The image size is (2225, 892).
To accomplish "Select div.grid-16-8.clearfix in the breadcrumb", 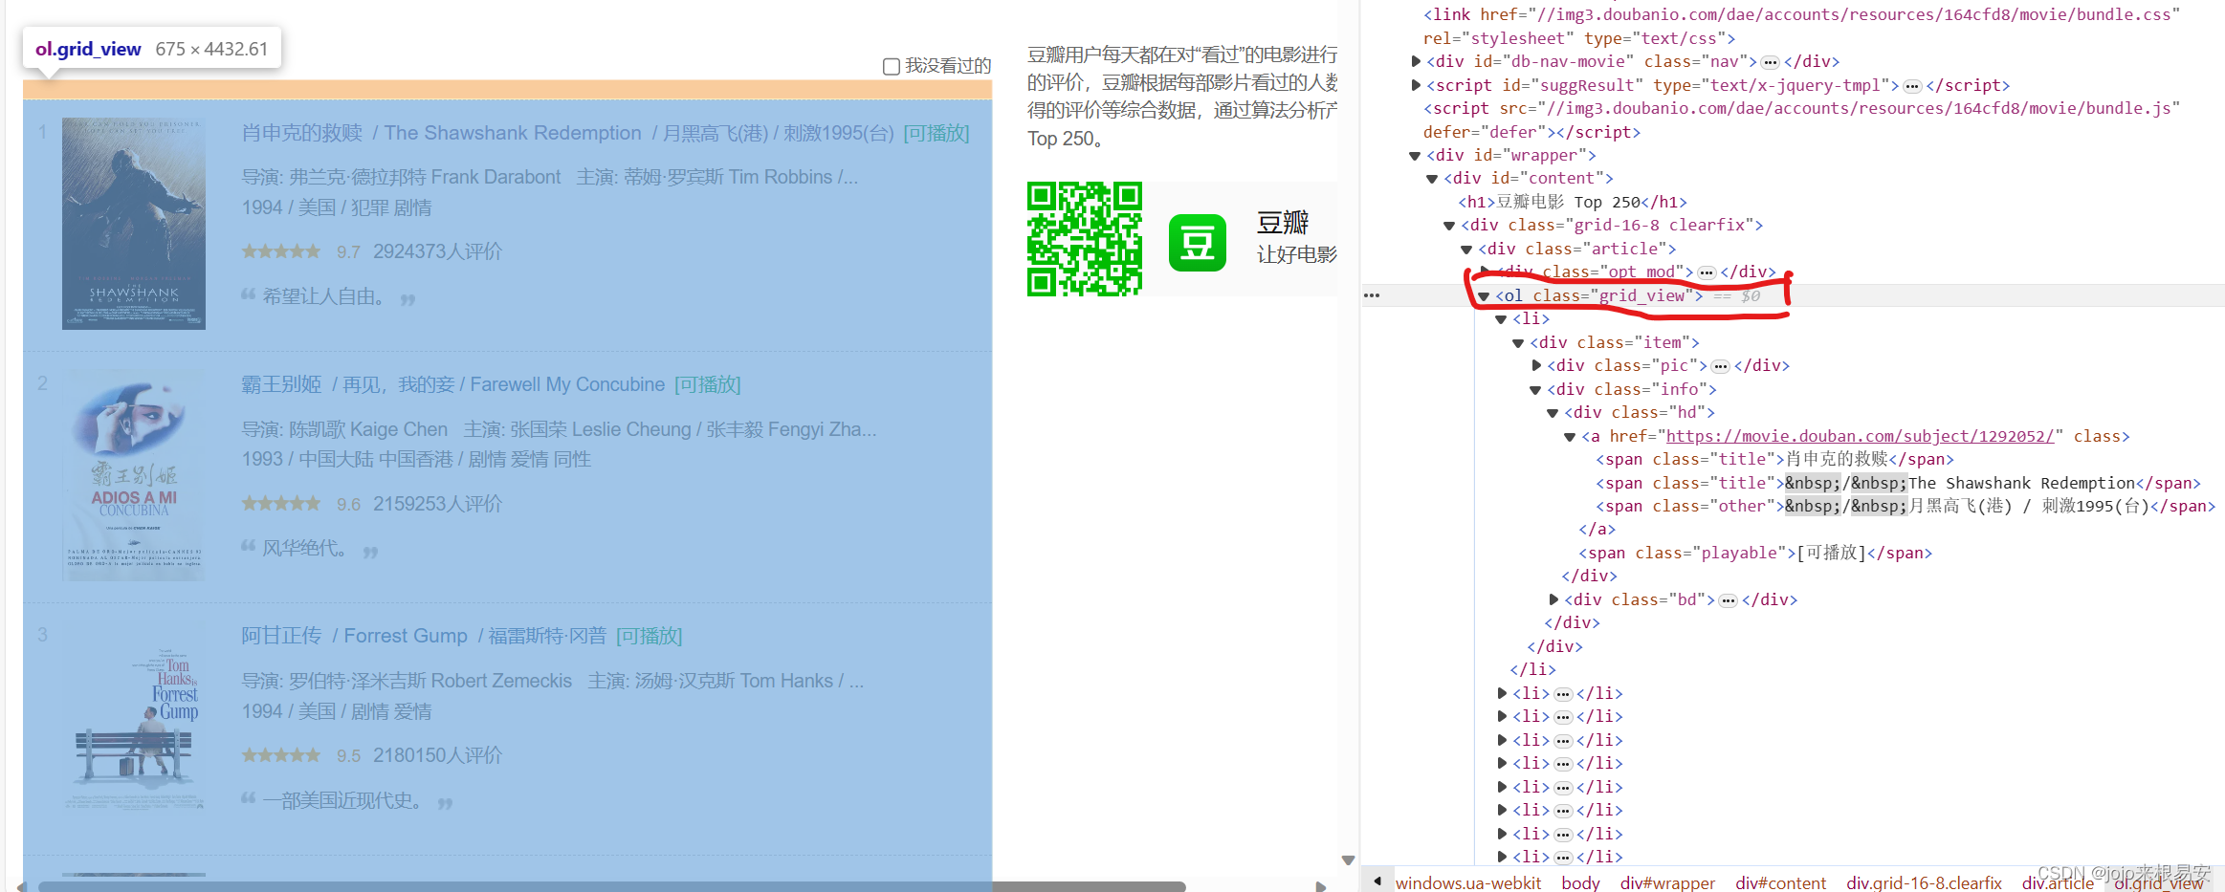I will [1924, 882].
